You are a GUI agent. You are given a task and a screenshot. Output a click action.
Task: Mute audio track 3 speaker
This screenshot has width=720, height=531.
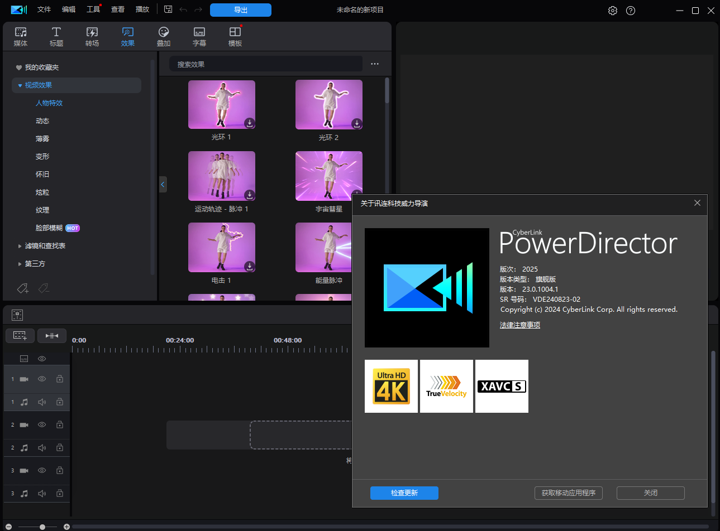[42, 494]
